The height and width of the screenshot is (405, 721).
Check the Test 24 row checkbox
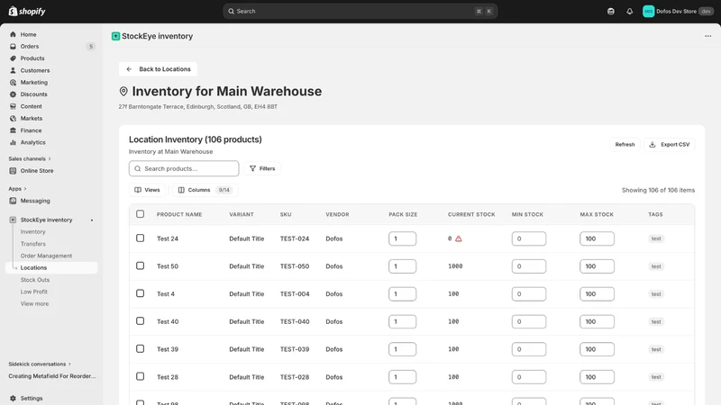pyautogui.click(x=141, y=238)
